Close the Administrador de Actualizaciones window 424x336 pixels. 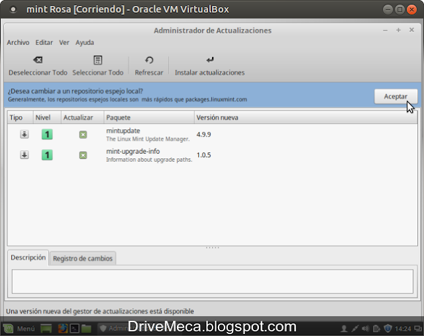coord(411,30)
